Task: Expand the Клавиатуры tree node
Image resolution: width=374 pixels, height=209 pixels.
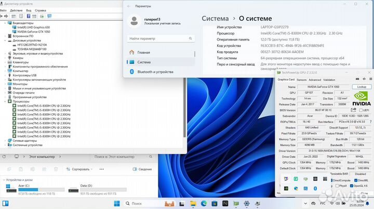Action: click(5, 62)
